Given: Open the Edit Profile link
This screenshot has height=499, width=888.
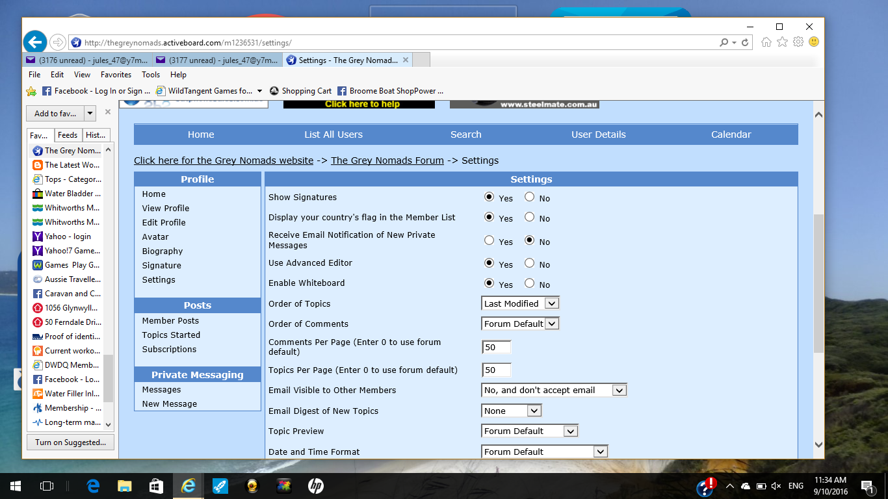Looking at the screenshot, I should click(164, 222).
